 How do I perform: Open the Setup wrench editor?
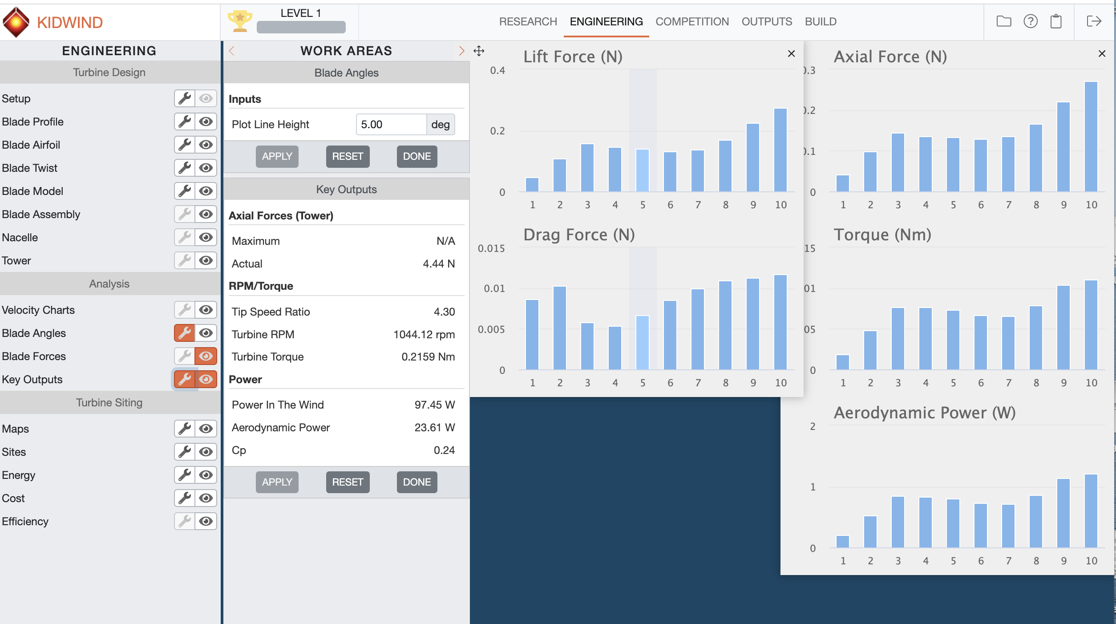(x=185, y=98)
